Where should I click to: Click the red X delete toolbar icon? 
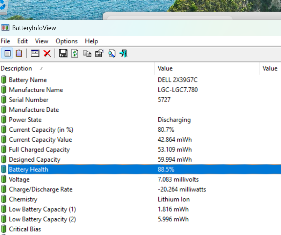(x=47, y=53)
